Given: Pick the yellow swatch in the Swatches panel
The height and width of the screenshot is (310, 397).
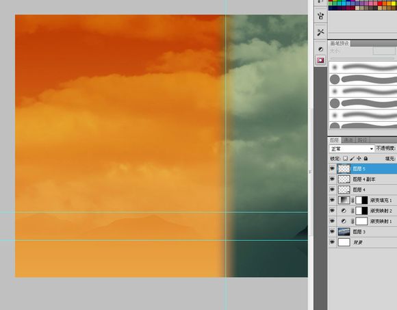Looking at the screenshot, I should coord(393,3).
